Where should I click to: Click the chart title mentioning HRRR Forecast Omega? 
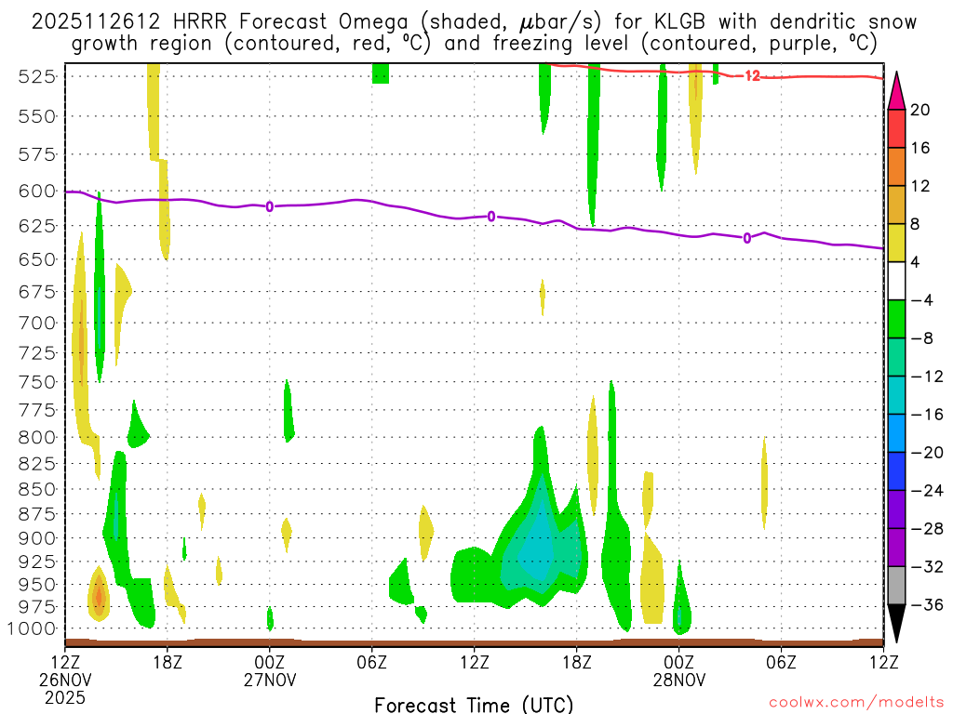474,22
